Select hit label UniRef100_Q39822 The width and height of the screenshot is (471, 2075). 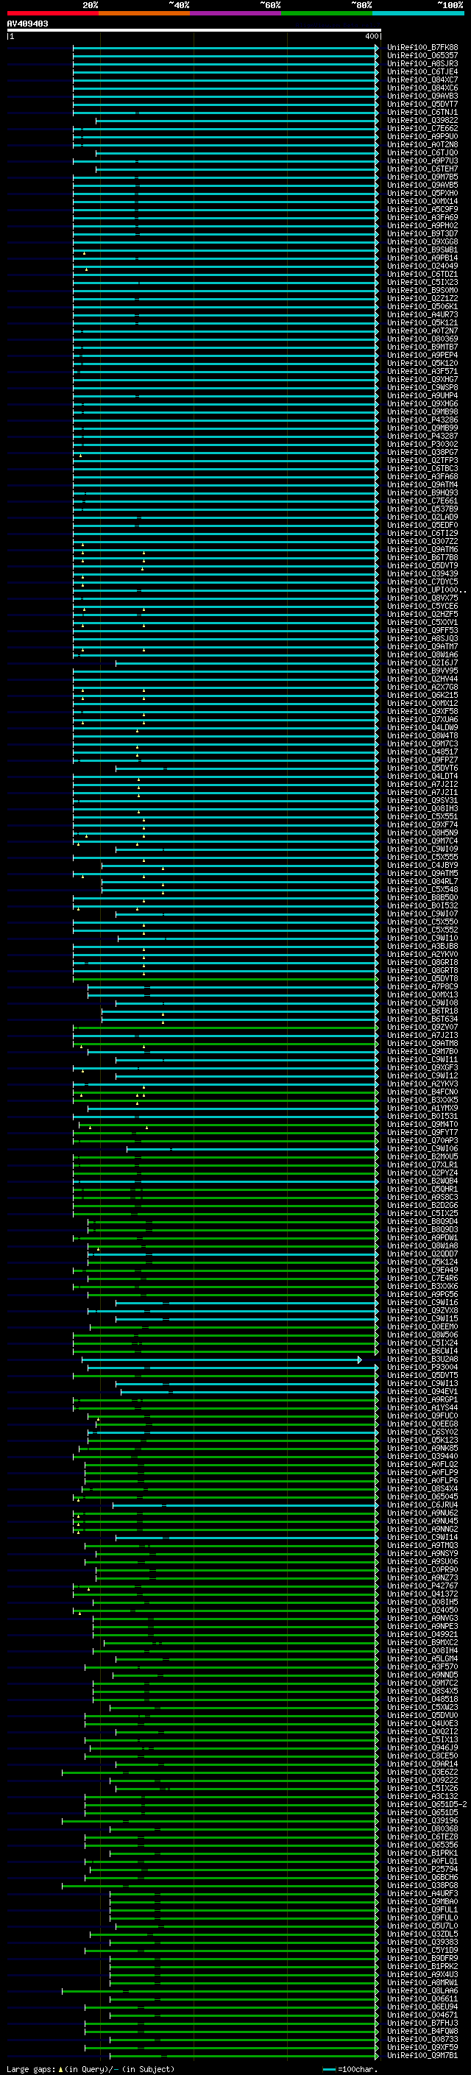pos(422,120)
